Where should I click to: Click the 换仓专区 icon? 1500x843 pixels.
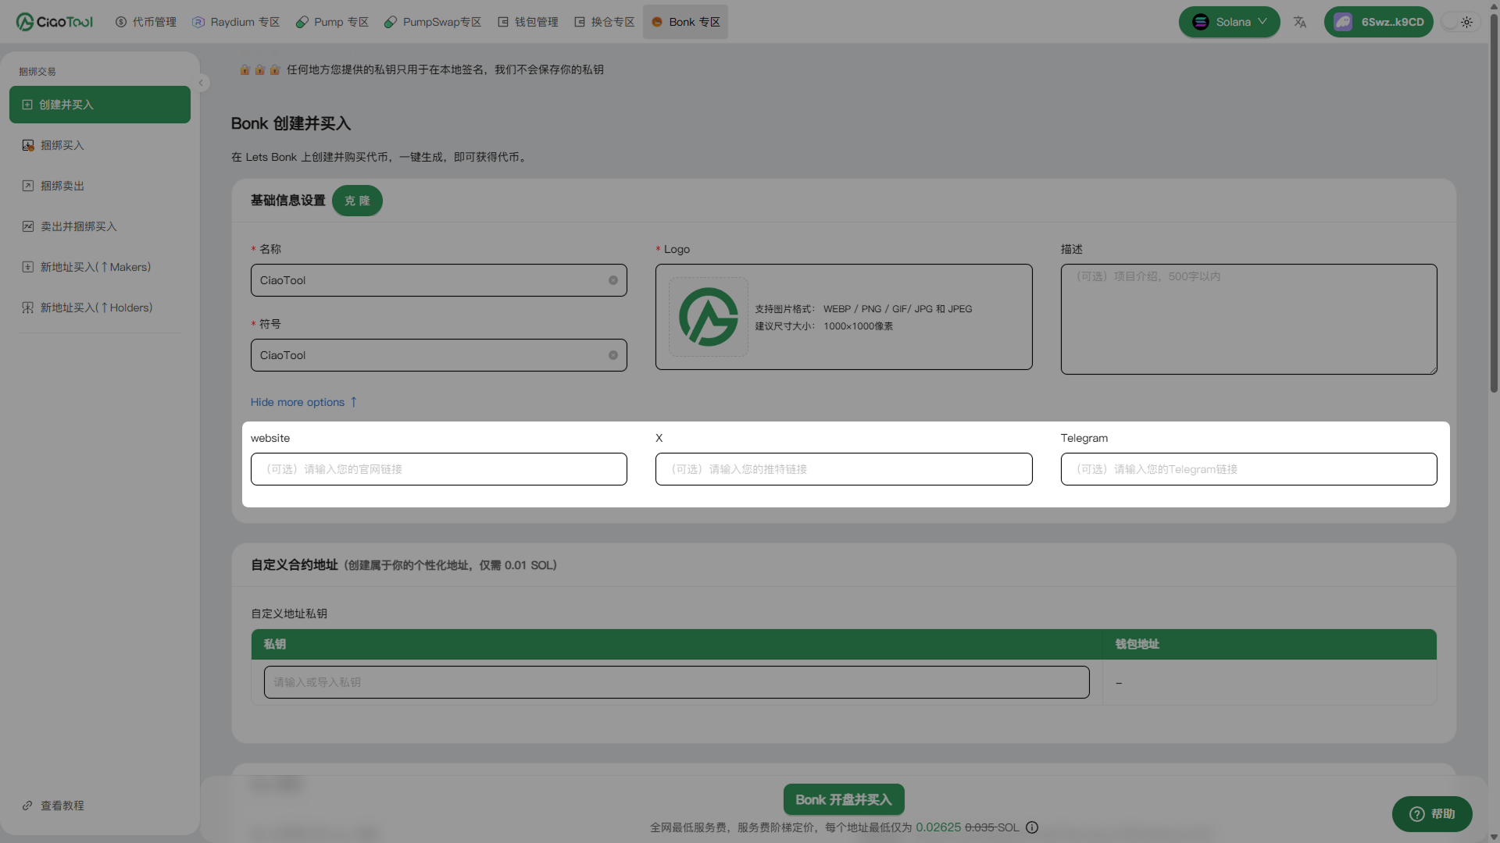click(x=580, y=22)
